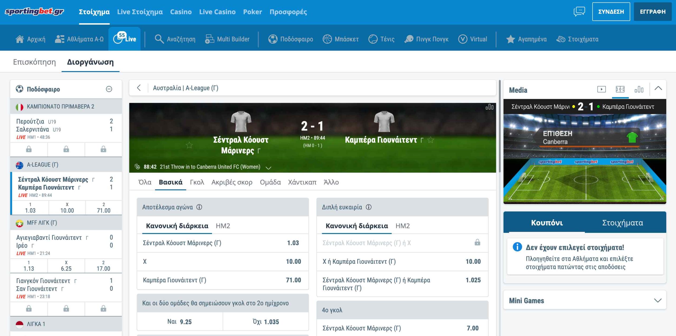Go back with the arrow beside Αυστραλία
Screen dimensions: 676x336
pyautogui.click(x=139, y=88)
